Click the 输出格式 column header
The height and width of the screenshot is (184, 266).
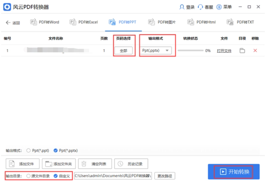(156, 38)
